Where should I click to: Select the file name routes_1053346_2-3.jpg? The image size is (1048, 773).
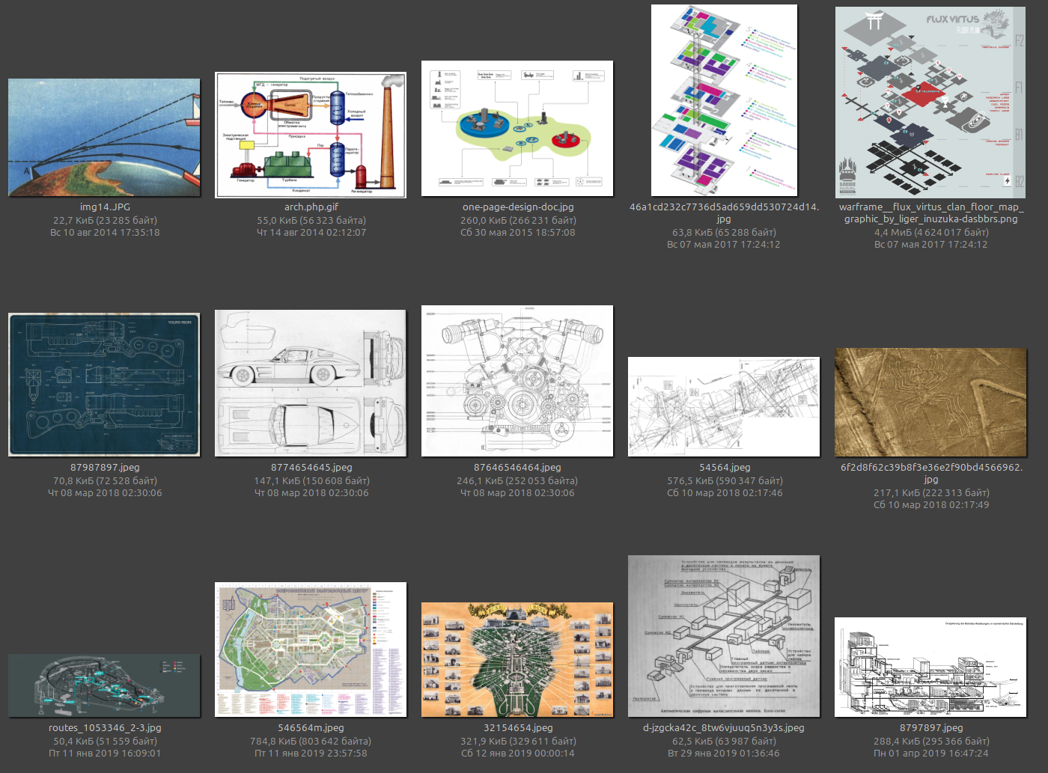(105, 728)
